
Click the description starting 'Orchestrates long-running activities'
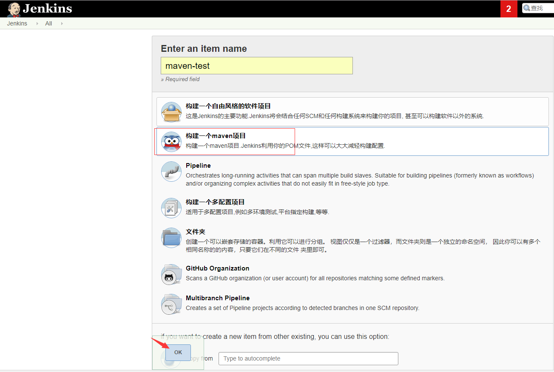pyautogui.click(x=360, y=180)
